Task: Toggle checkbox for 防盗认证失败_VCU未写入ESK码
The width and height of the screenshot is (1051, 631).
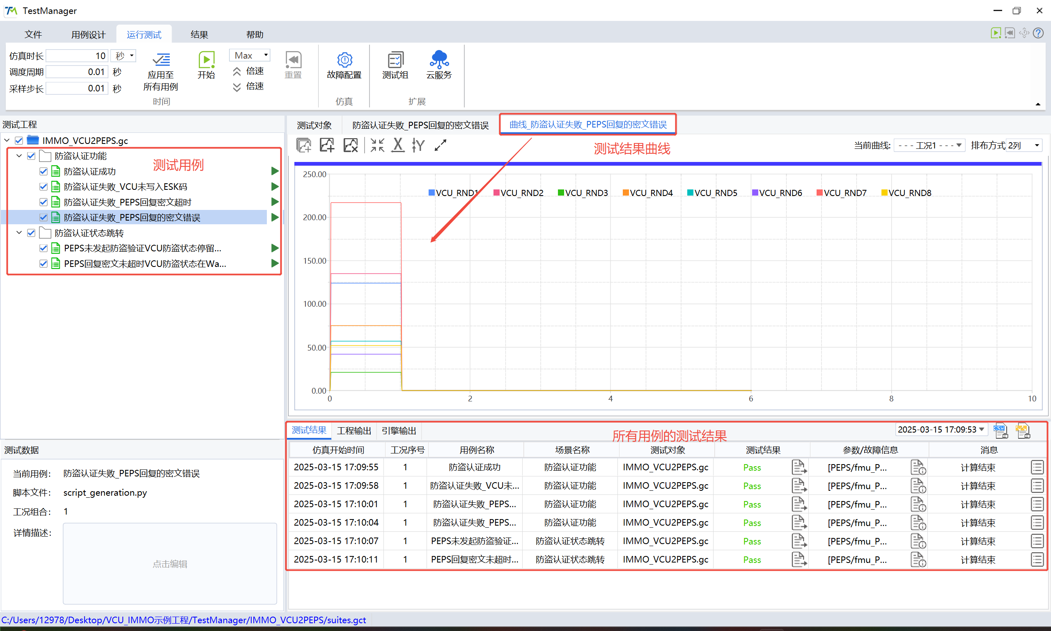Action: (x=43, y=187)
